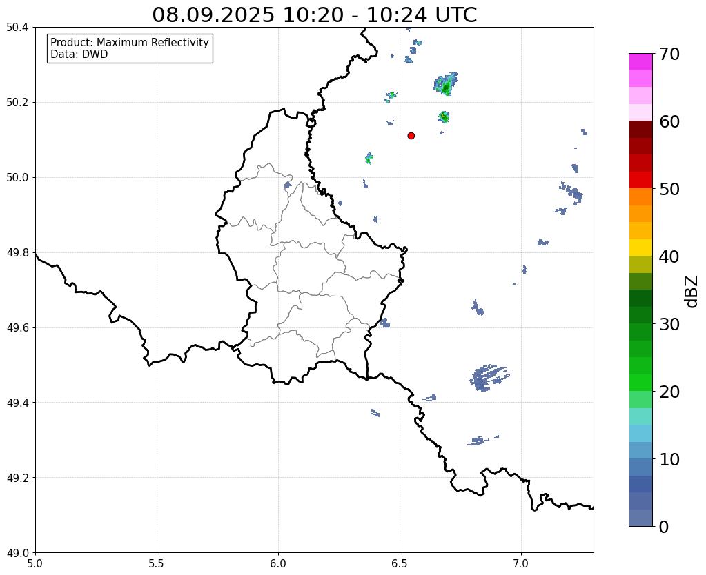
Task: Click the latitude axis label 49.2
Action: (x=17, y=478)
